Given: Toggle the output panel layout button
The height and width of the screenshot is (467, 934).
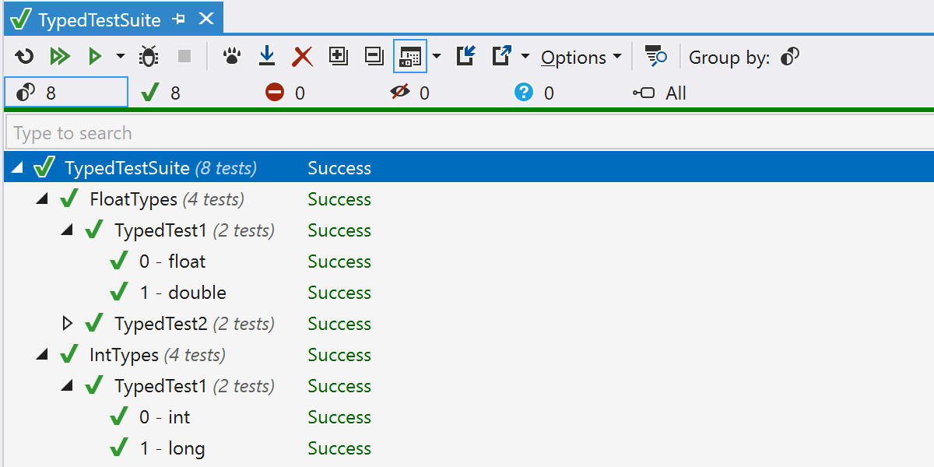Looking at the screenshot, I should (x=410, y=56).
